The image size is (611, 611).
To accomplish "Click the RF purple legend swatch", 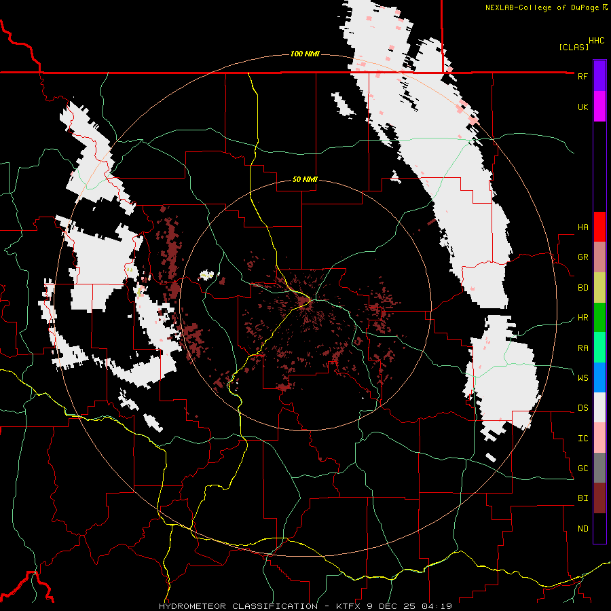I will click(599, 76).
